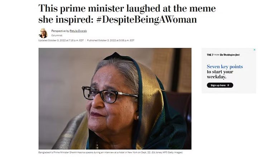Click the arrow icon in Sign up button
The height and width of the screenshot is (157, 265).
229,85
